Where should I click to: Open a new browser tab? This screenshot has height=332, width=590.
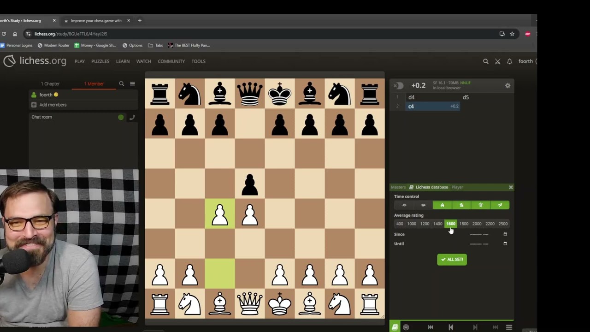point(140,20)
